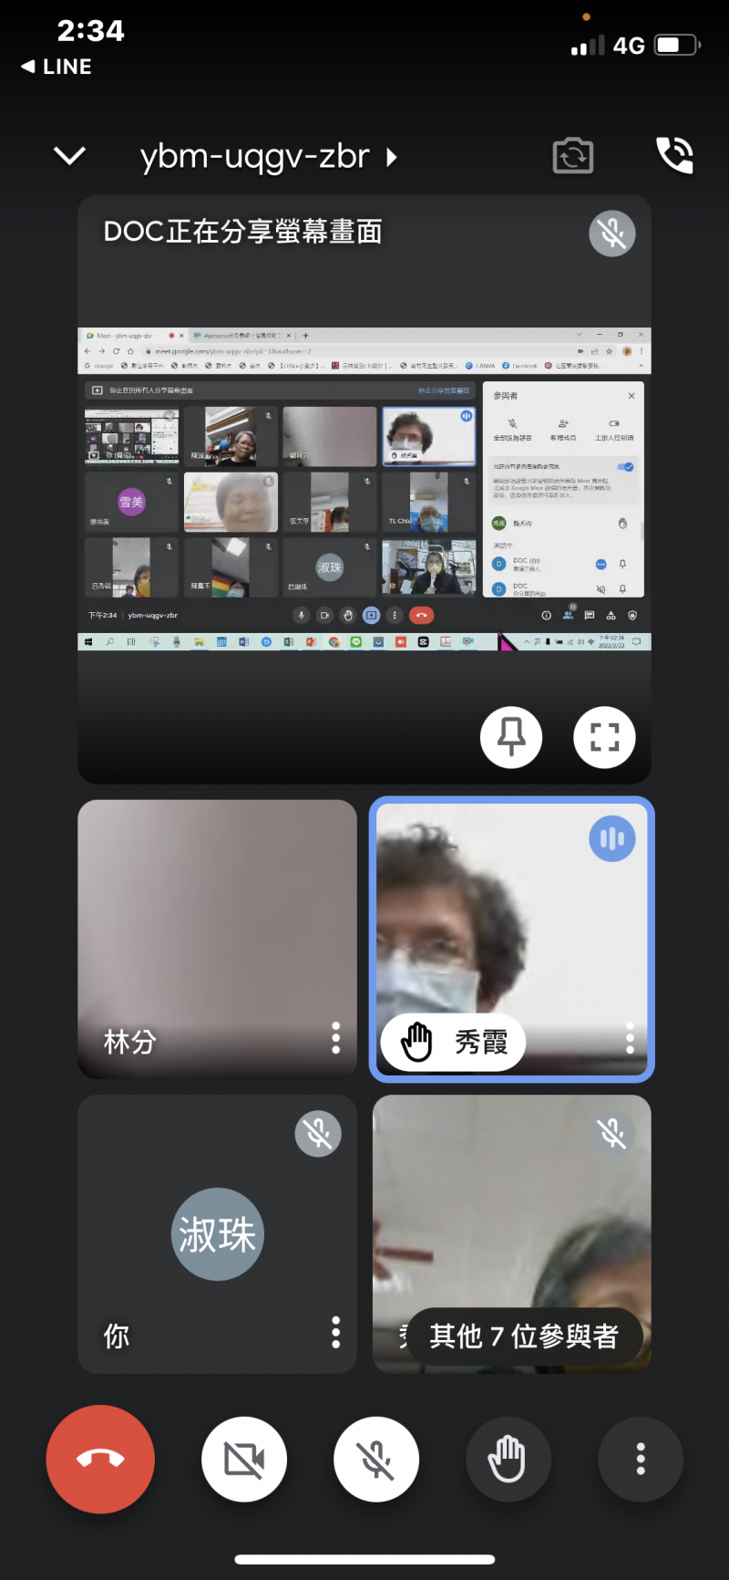The image size is (729, 1580).
Task: Expand meeting details arrow beside ybm-uqgv-zbr
Action: tap(392, 157)
